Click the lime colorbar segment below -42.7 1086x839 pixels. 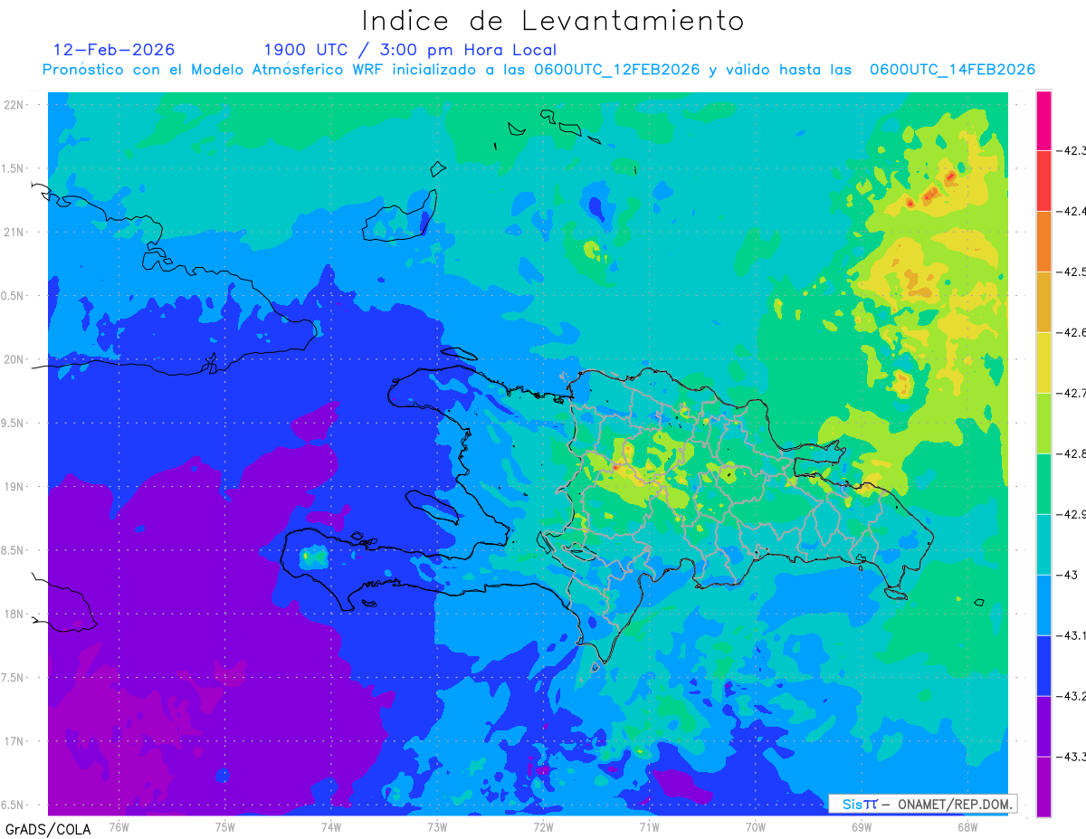click(x=1043, y=423)
